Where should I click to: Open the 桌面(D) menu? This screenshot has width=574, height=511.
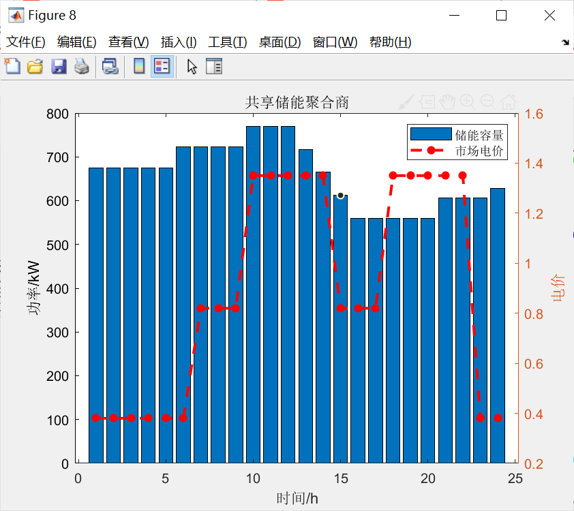tap(280, 42)
